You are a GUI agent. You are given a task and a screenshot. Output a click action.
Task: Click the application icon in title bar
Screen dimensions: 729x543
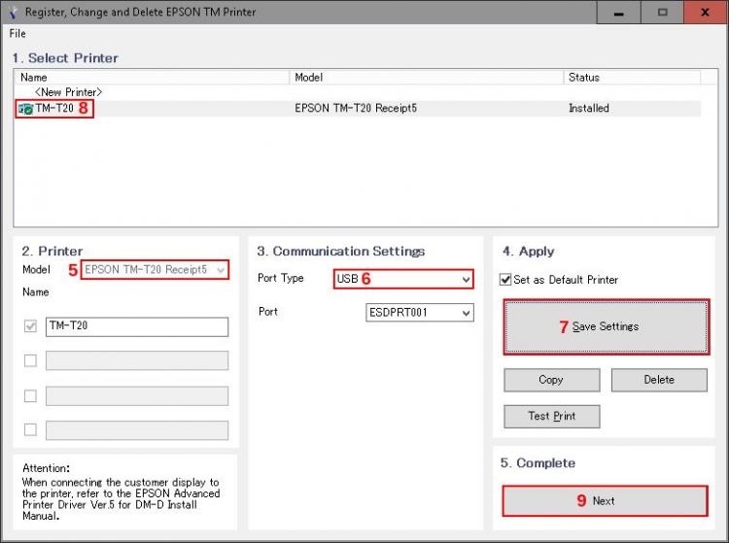13,12
